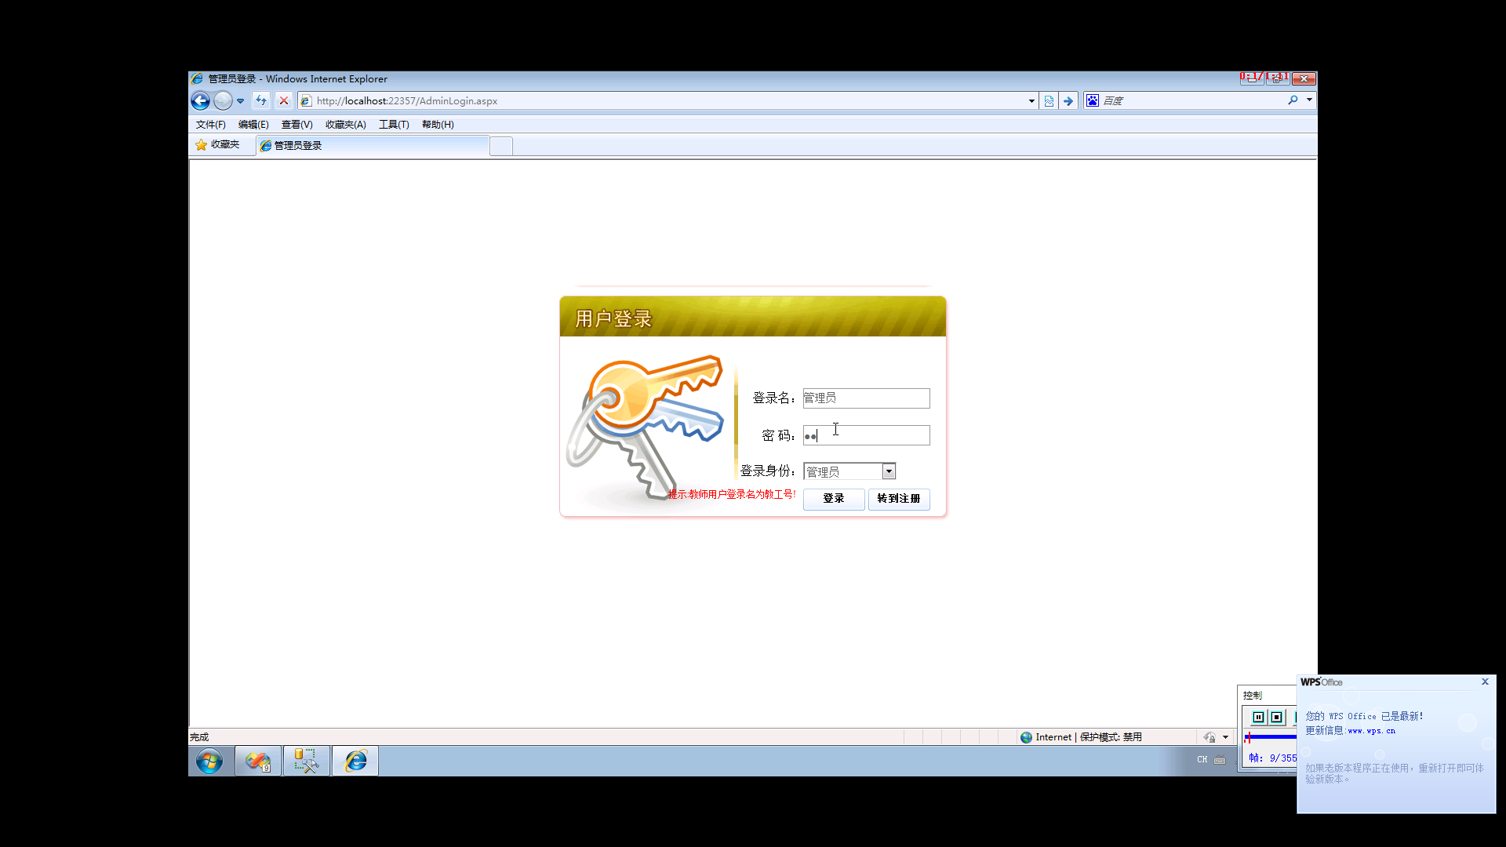Click the Go arrow next to address bar
The width and height of the screenshot is (1506, 847).
[x=1068, y=100]
